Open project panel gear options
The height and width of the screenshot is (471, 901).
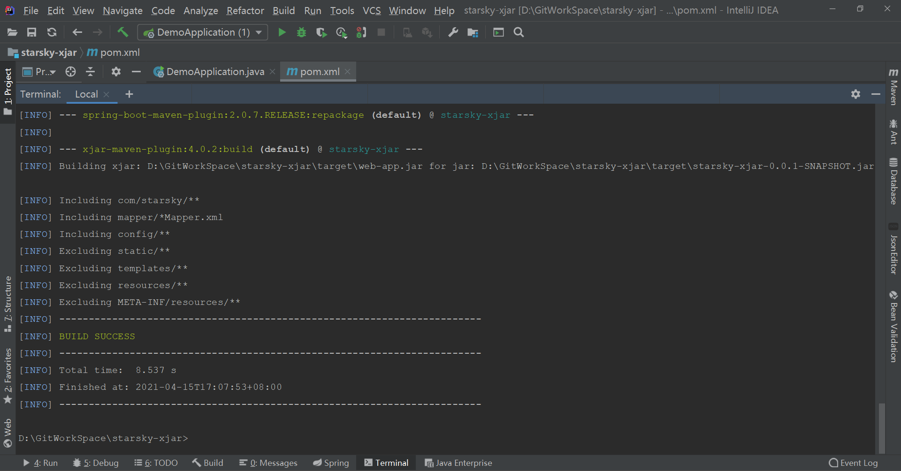pyautogui.click(x=116, y=72)
